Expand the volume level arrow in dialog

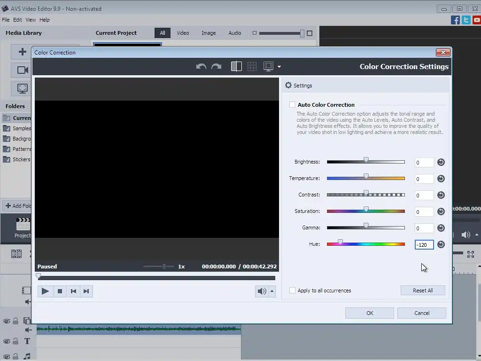(272, 291)
